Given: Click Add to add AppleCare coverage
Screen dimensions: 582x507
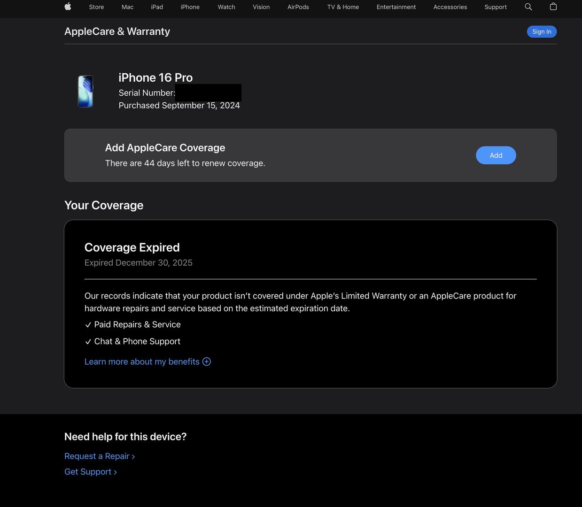Looking at the screenshot, I should (496, 155).
